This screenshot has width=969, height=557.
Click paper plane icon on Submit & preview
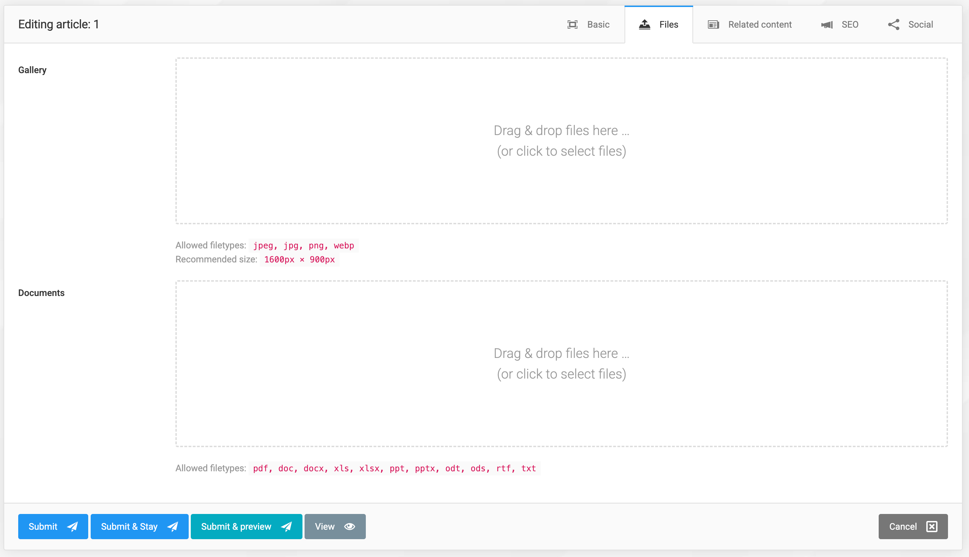click(x=286, y=527)
